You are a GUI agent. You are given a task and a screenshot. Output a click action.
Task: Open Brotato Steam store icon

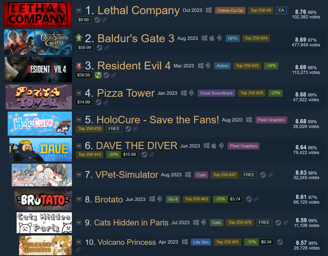pos(249,199)
